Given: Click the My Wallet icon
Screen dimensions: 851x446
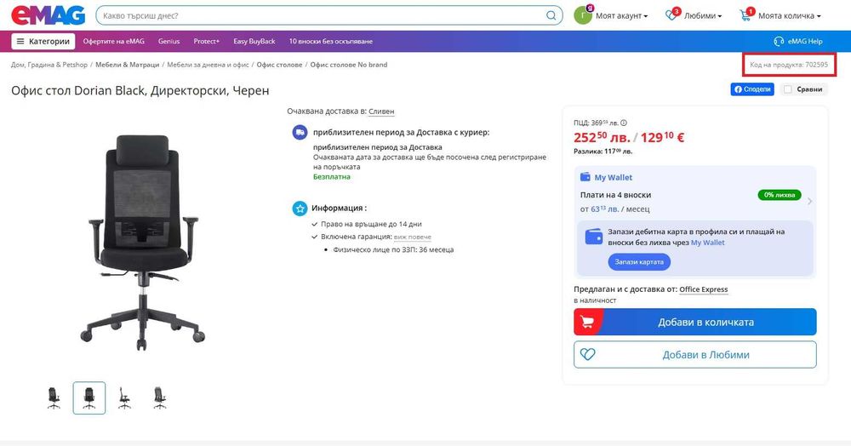Looking at the screenshot, I should pos(585,177).
